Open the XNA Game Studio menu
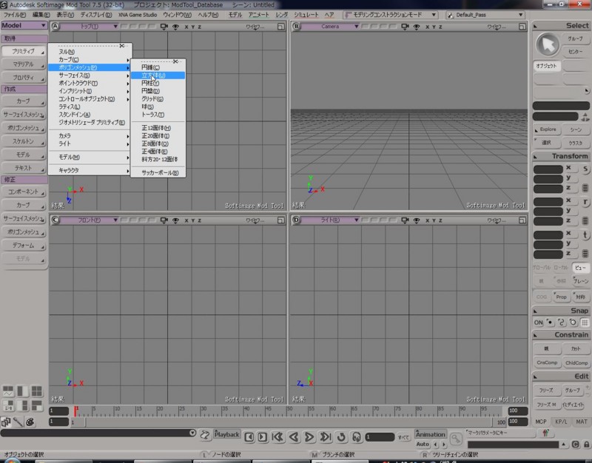 click(x=138, y=15)
